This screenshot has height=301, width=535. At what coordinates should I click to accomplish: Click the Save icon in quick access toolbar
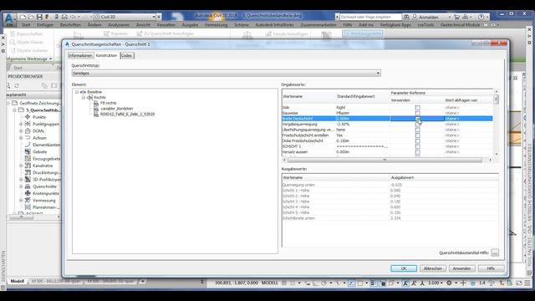(x=39, y=17)
